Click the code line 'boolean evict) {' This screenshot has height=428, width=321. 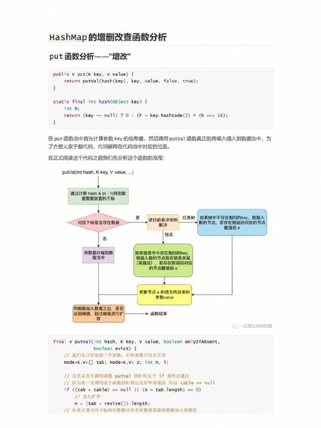click(115, 348)
